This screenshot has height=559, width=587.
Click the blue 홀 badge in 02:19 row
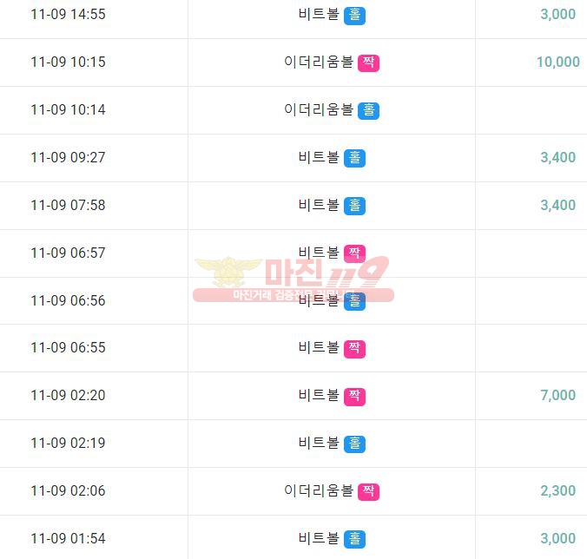click(x=354, y=444)
